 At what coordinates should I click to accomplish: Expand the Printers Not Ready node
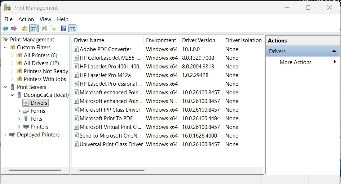12,71
